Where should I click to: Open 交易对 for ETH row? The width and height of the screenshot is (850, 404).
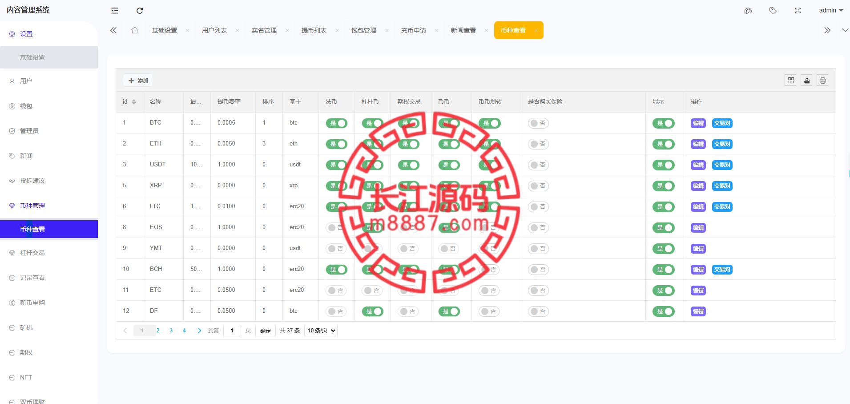[x=722, y=144]
